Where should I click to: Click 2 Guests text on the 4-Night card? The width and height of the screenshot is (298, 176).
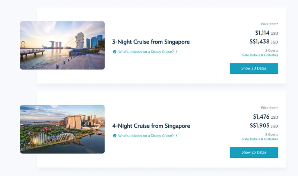(x=272, y=134)
